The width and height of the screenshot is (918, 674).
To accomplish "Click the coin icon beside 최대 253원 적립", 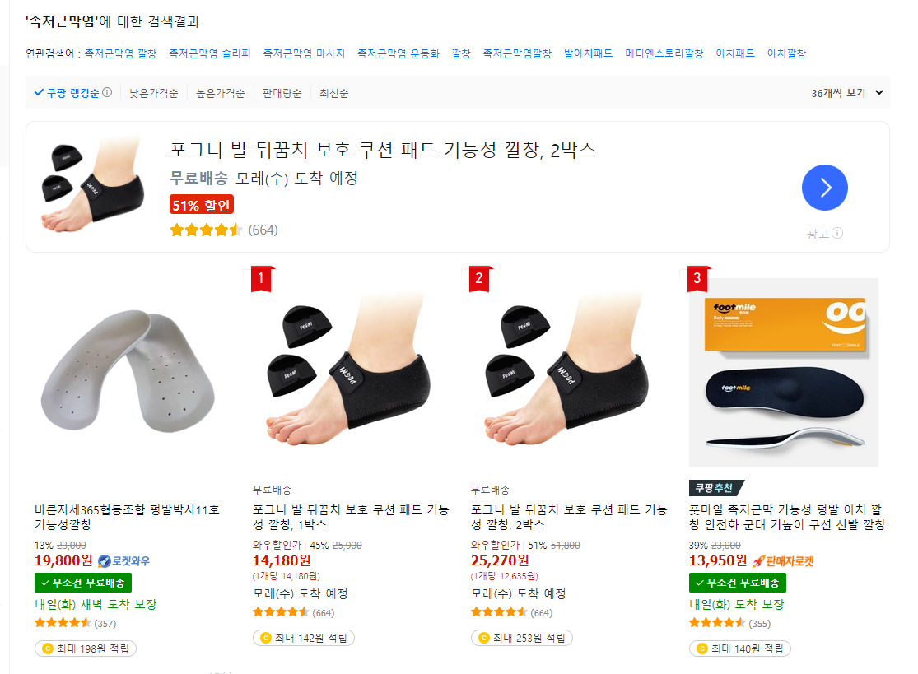I will click(484, 638).
